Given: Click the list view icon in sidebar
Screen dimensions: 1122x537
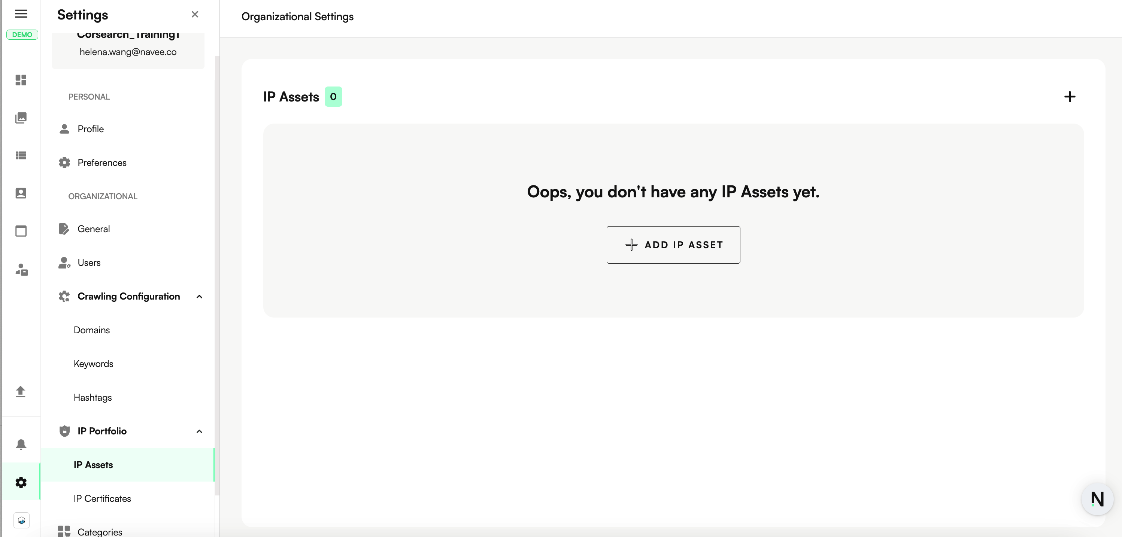Looking at the screenshot, I should (21, 155).
